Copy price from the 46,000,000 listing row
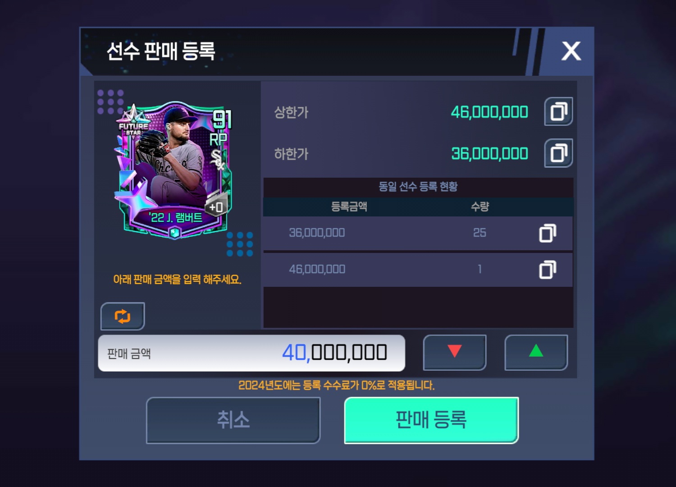This screenshot has width=676, height=487. coord(548,269)
